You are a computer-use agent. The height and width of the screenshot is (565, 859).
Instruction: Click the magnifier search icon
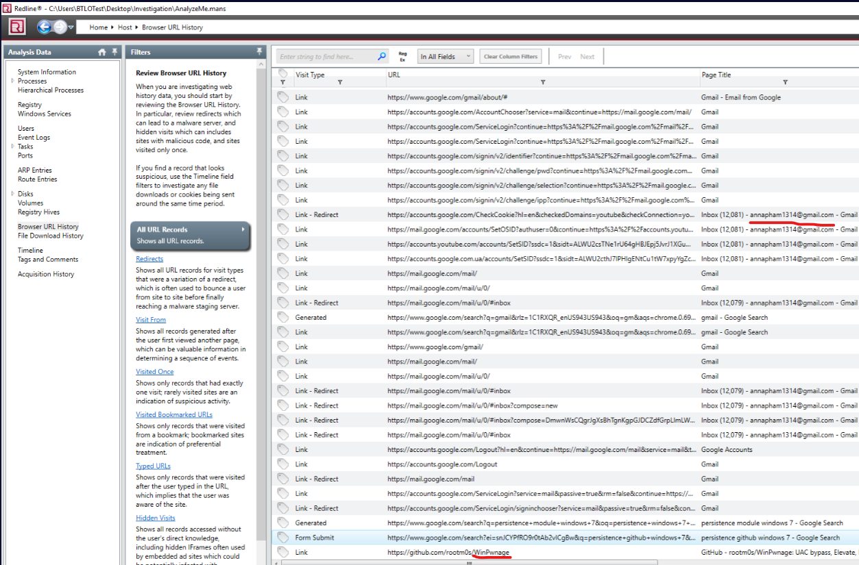[382, 57]
